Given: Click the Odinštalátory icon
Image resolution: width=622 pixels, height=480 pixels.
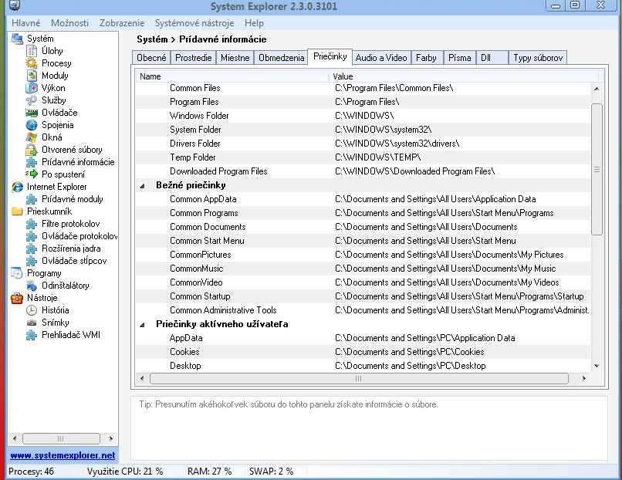Looking at the screenshot, I should 32,286.
